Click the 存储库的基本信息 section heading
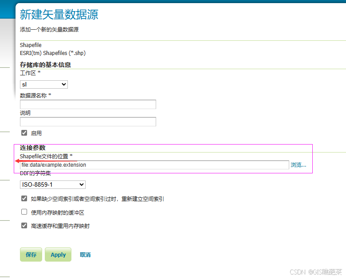Screen dimensions: 346x278 [45, 65]
